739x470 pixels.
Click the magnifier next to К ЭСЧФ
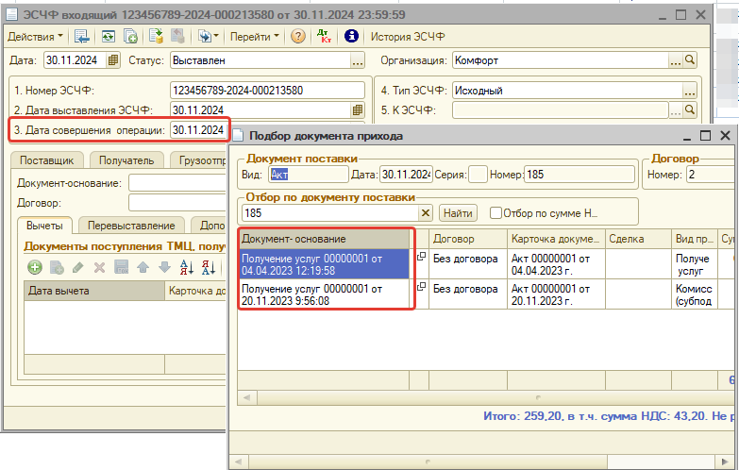tap(690, 110)
